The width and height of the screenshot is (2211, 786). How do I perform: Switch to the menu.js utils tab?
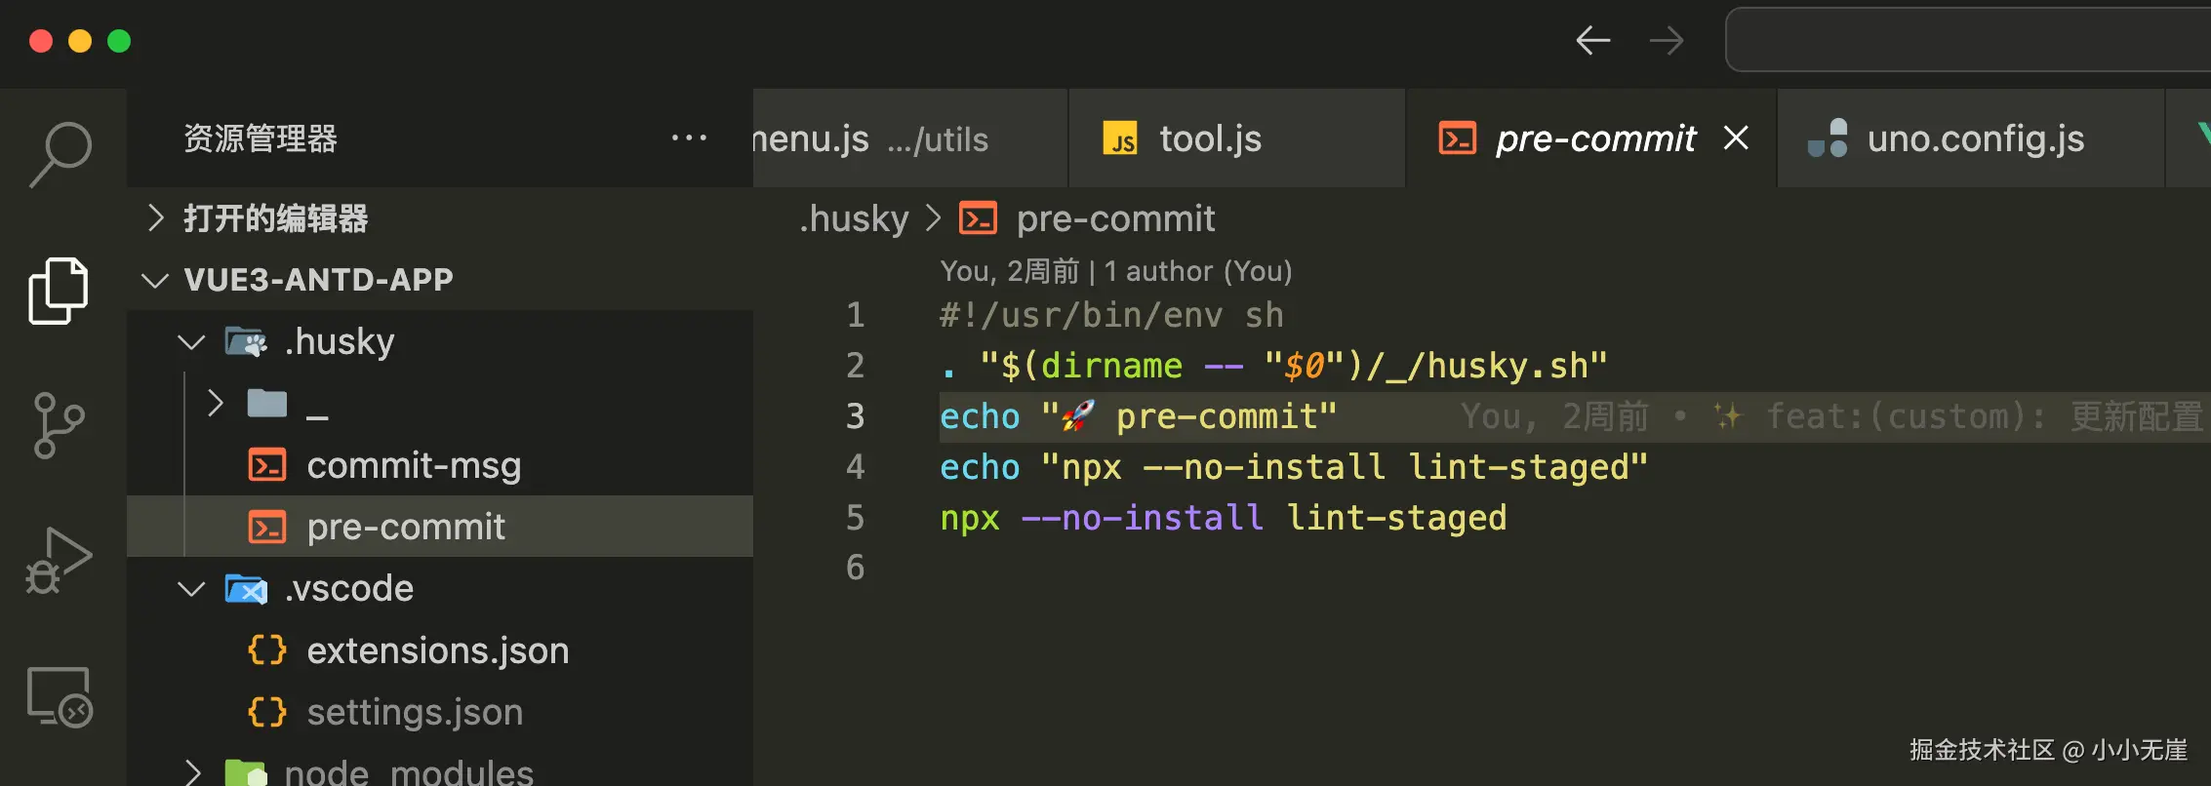click(910, 138)
